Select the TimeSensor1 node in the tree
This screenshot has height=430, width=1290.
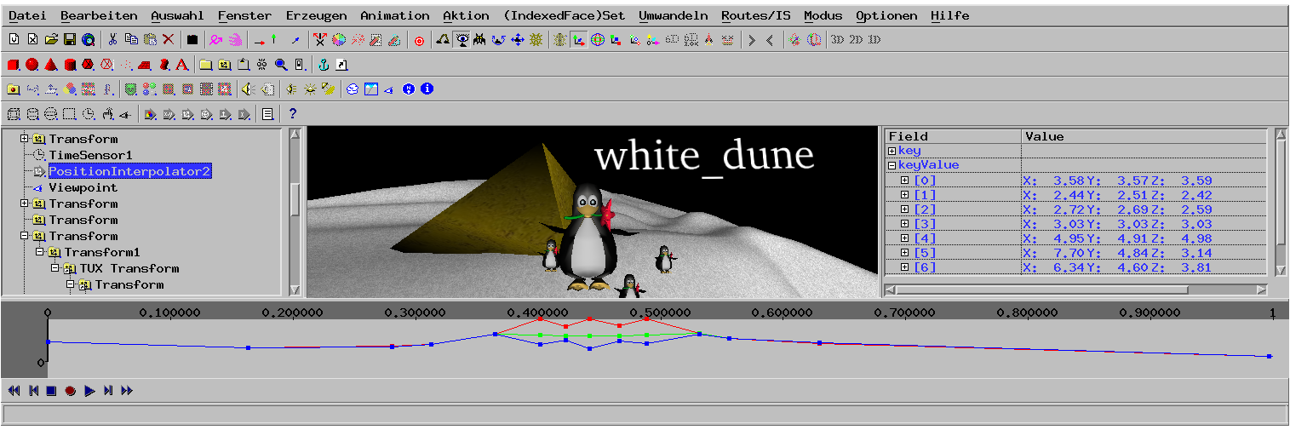click(90, 155)
